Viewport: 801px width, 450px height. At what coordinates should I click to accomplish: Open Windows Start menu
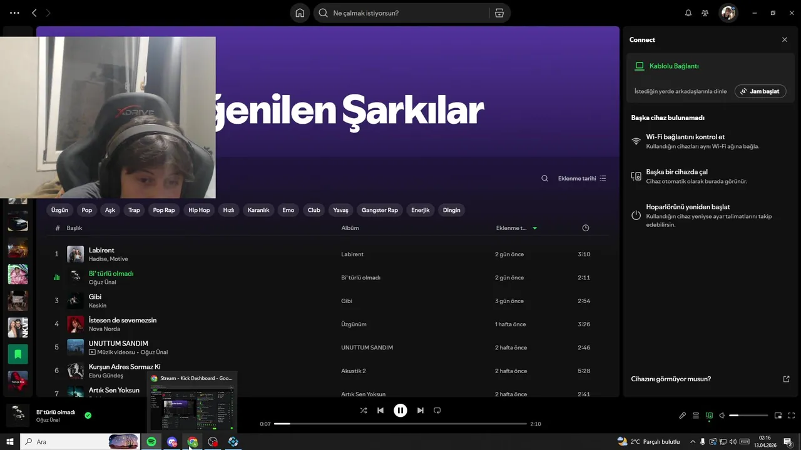click(10, 442)
